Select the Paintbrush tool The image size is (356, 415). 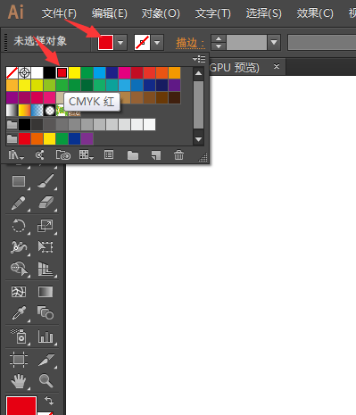click(x=46, y=181)
